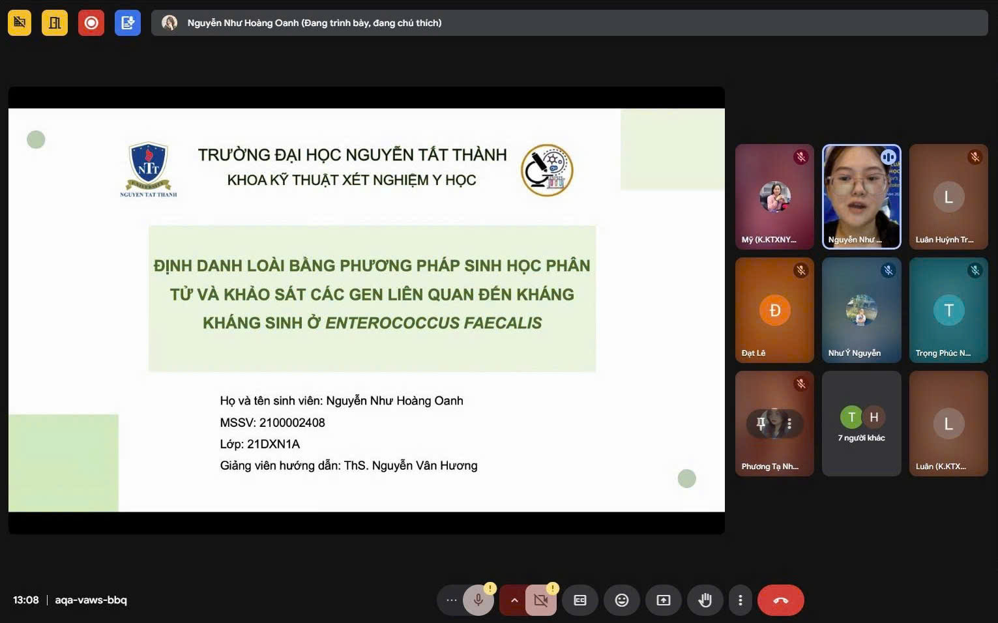Select Như Ý Nguyễn's participant tile
Screen dimensions: 998x623
point(861,310)
